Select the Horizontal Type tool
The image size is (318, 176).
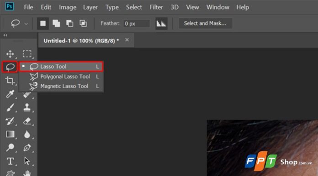click(x=10, y=161)
